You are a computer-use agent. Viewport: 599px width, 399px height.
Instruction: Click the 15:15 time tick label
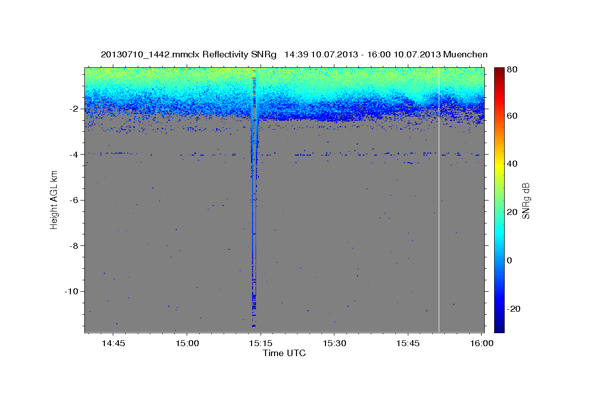coord(261,344)
